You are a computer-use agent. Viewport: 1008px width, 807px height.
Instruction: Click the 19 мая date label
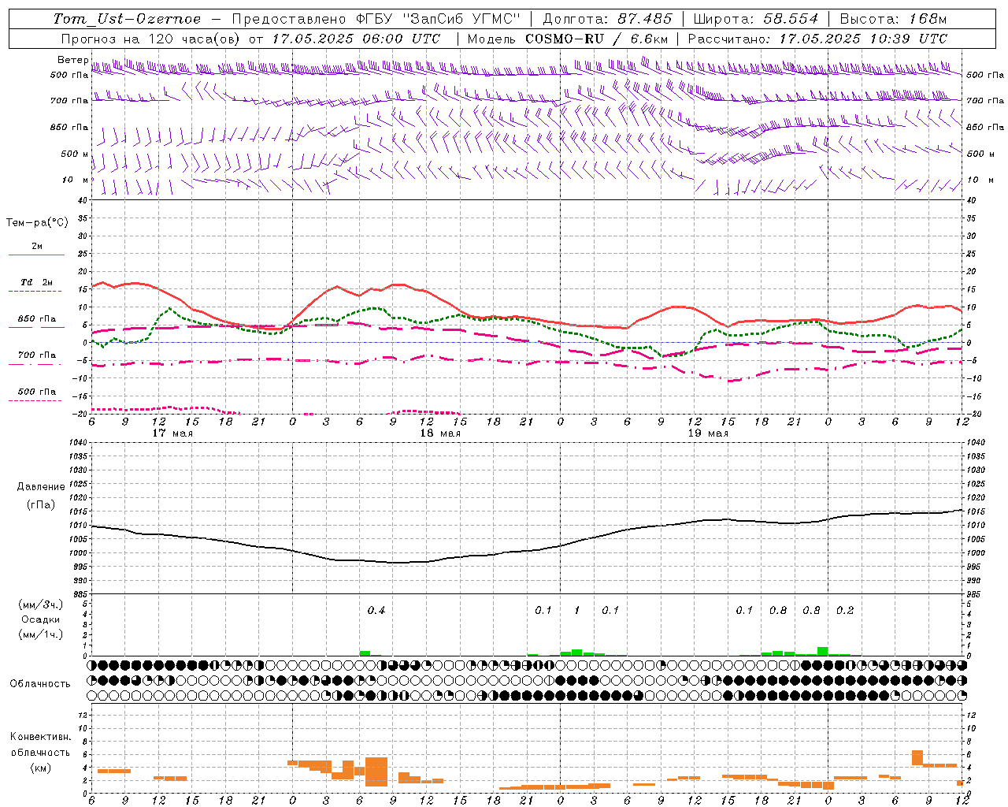click(x=708, y=433)
